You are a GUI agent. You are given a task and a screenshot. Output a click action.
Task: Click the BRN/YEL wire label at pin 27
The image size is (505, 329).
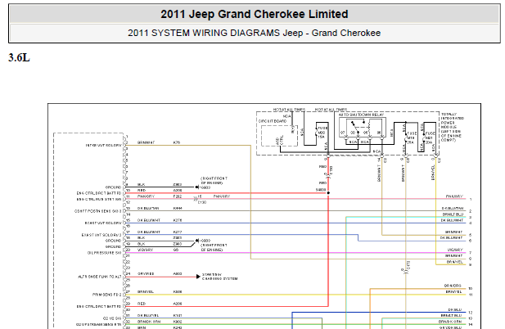tap(146, 291)
